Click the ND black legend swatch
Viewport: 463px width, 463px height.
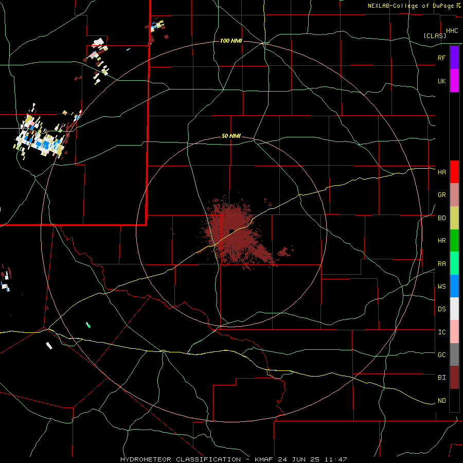(454, 400)
